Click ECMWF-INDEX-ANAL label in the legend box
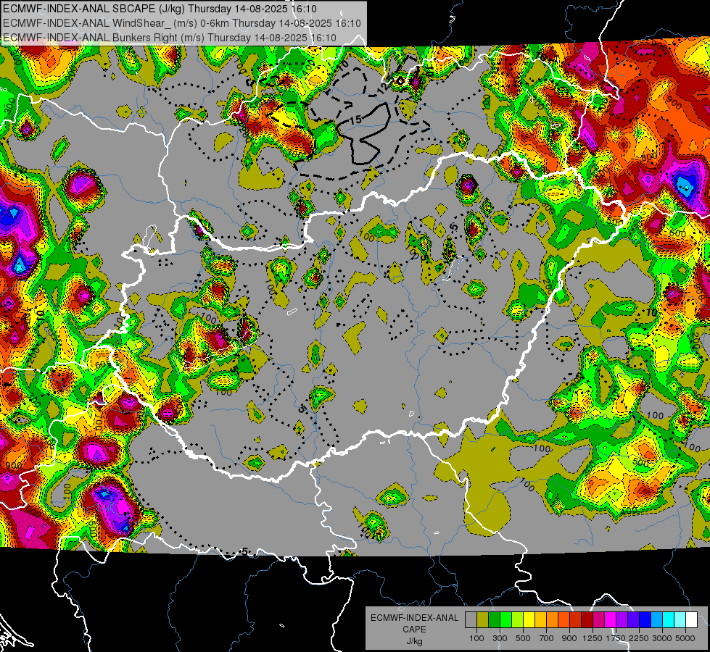The height and width of the screenshot is (652, 710). 415,618
